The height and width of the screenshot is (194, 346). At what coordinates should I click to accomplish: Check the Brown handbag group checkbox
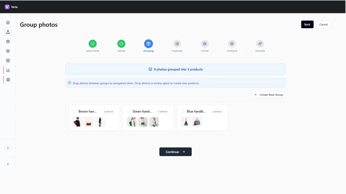tap(74, 112)
